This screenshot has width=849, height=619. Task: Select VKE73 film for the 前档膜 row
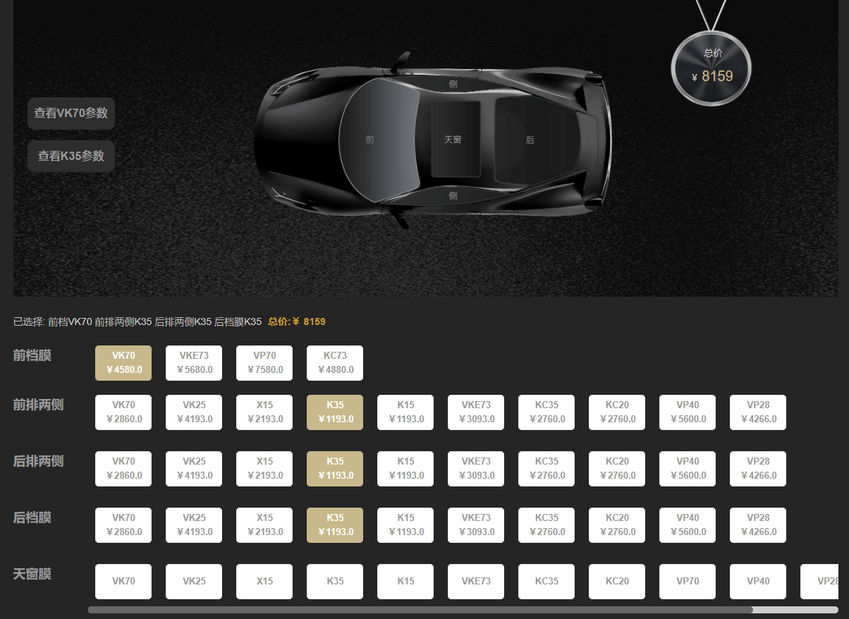click(x=194, y=363)
